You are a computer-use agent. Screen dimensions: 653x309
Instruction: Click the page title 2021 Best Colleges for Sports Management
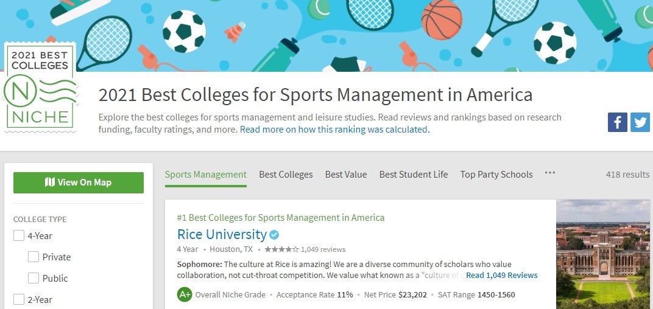pos(316,95)
